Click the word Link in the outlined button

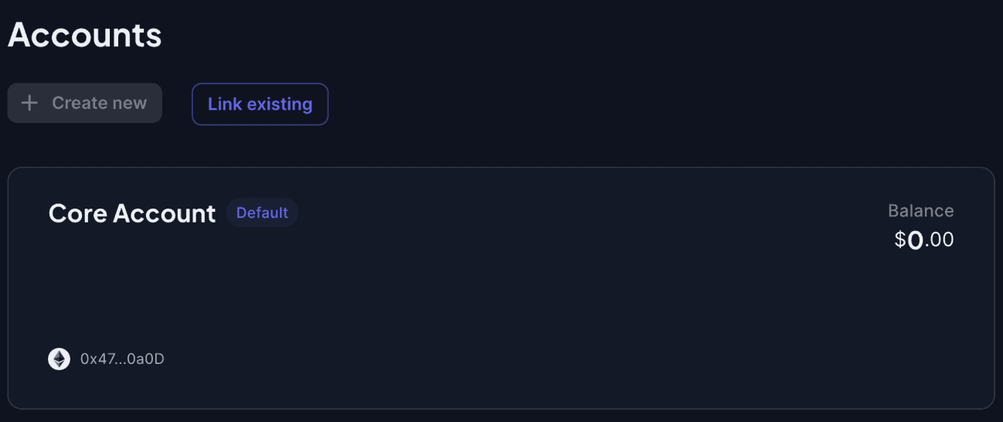[225, 104]
